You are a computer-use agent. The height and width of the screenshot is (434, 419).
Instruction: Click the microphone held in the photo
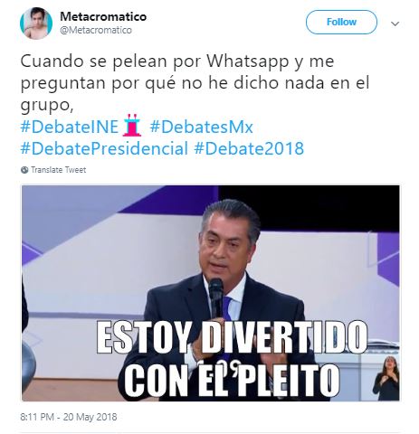[x=216, y=297]
